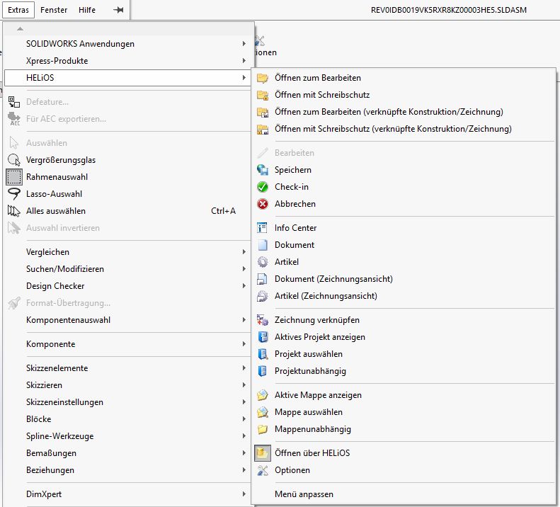This screenshot has width=560, height=507.
Task: Open Bemaßungen submenu entry
Action: [127, 453]
